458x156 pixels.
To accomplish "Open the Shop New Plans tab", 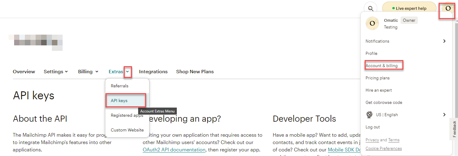I will point(195,72).
